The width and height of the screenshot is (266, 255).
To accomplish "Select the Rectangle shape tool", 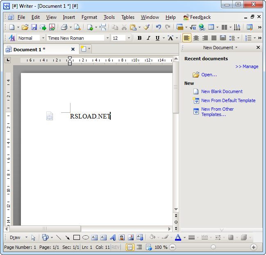I will pos(76,237).
